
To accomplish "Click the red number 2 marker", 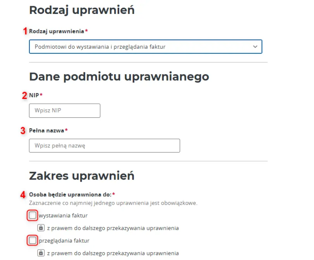I will coord(24,95).
